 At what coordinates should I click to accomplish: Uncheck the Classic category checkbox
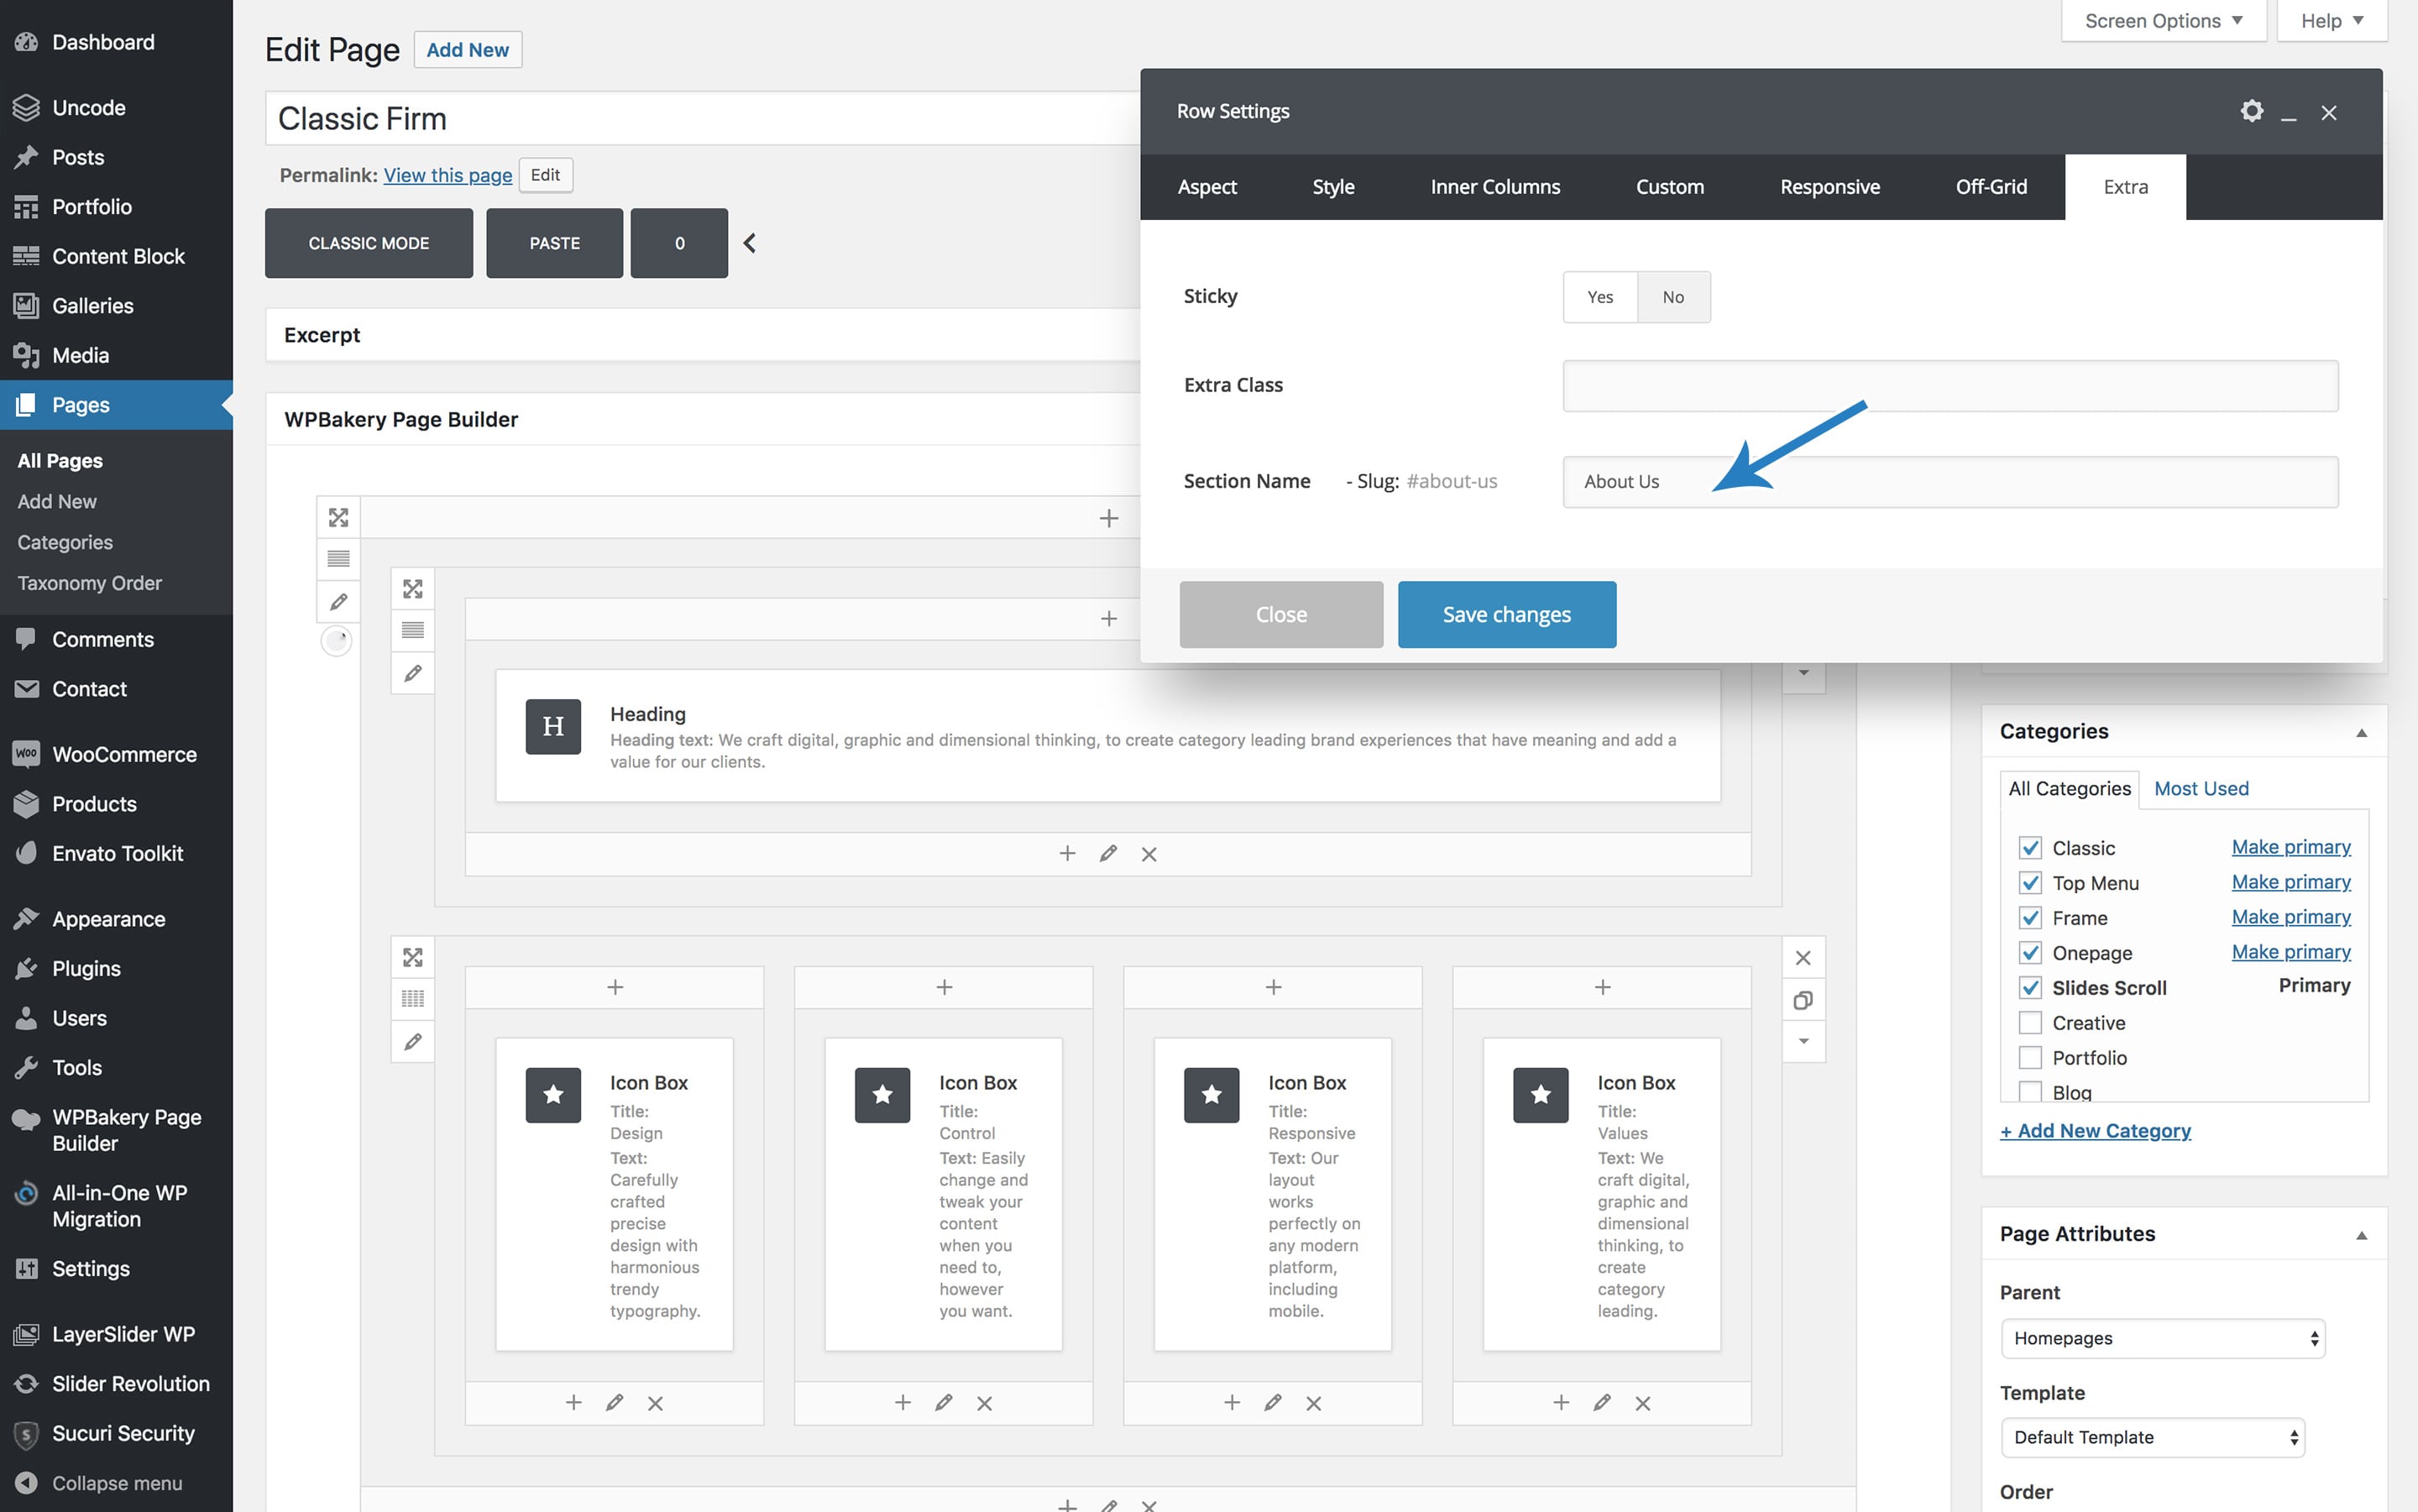pyautogui.click(x=2030, y=848)
